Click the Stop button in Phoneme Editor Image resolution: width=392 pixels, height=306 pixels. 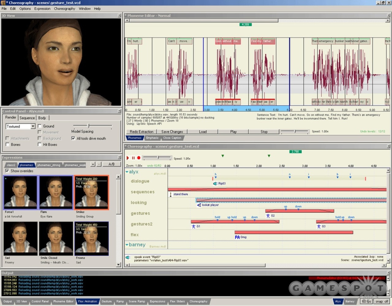[264, 132]
